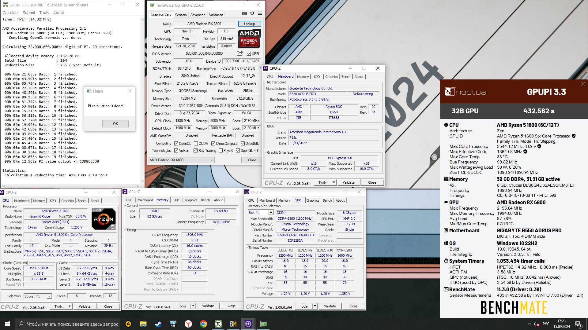Open the Slot #1 dropdown in SPD tab

click(x=260, y=213)
